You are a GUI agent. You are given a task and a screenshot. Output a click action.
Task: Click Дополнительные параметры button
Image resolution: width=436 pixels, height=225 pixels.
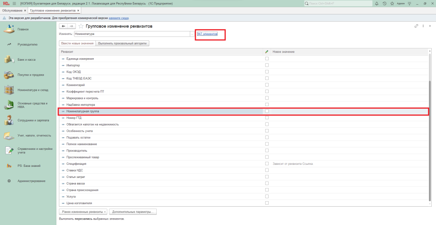point(133,211)
